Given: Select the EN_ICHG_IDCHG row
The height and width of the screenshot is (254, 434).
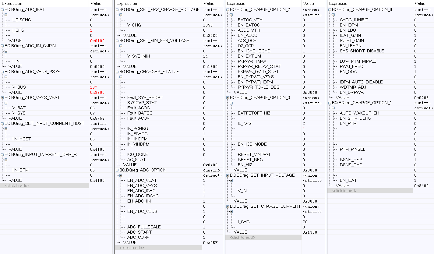Looking at the screenshot, I should point(276,51).
